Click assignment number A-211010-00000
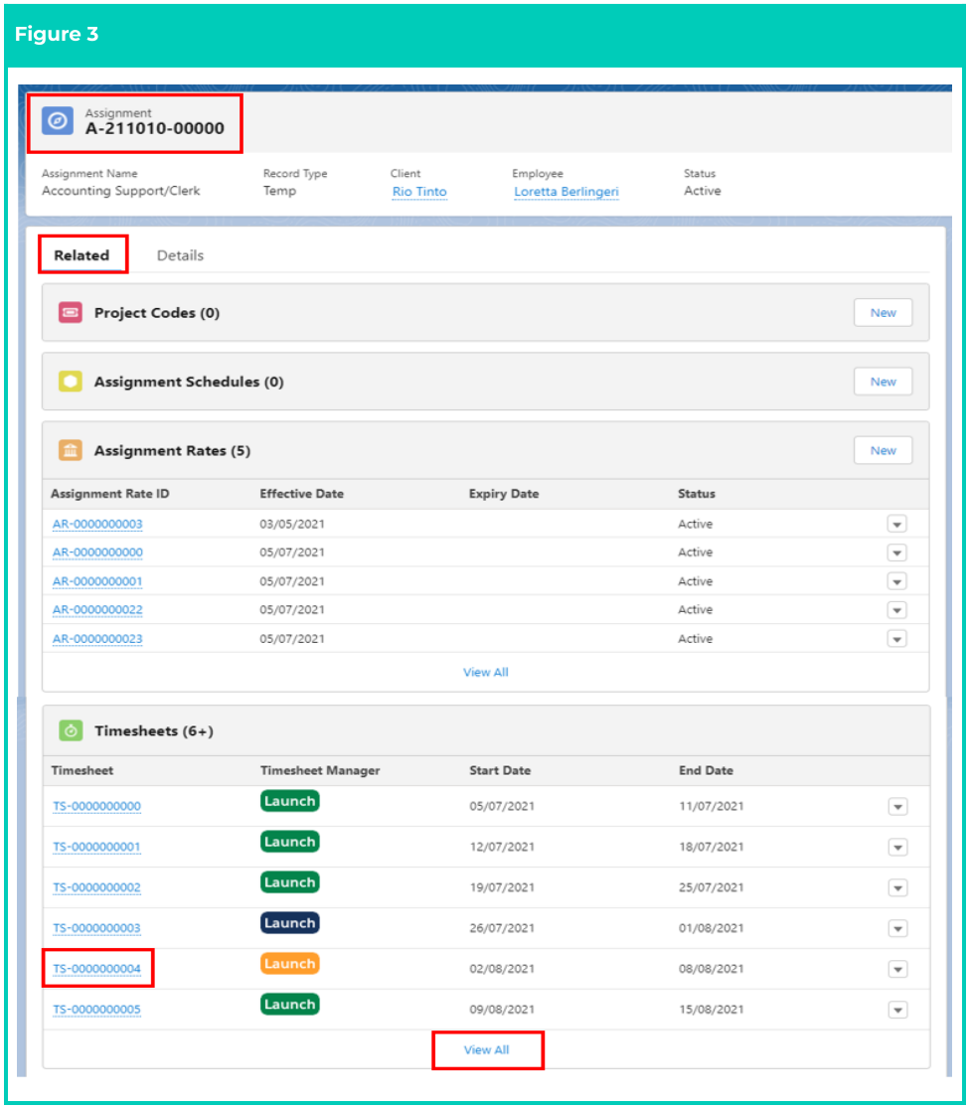This screenshot has height=1109, width=970. [154, 128]
